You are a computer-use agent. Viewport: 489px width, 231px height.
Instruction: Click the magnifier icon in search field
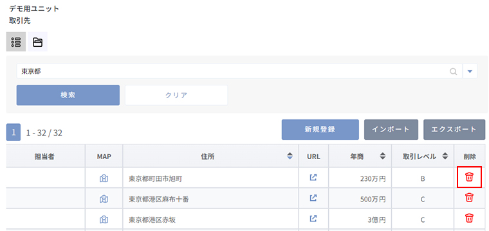click(453, 71)
